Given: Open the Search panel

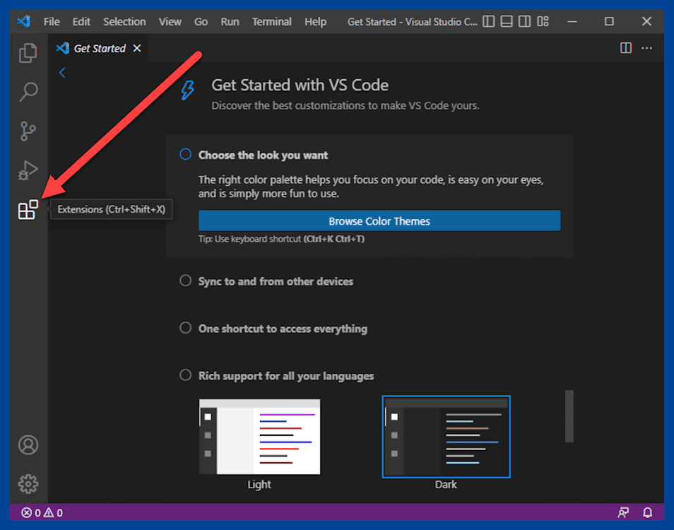Looking at the screenshot, I should 28,92.
